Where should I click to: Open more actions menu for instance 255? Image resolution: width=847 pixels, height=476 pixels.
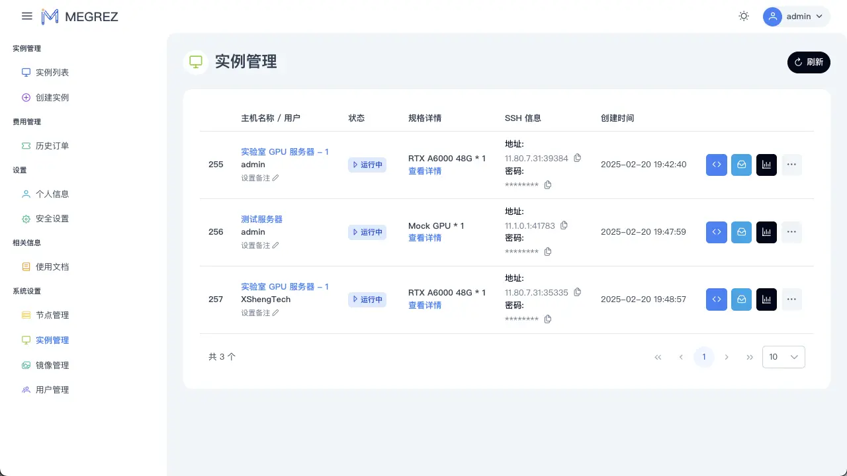click(x=792, y=165)
